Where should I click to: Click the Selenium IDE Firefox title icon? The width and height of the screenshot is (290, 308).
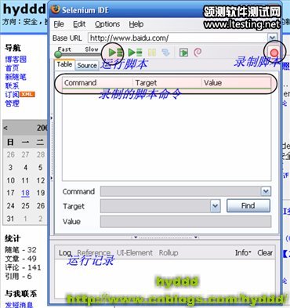(x=55, y=9)
